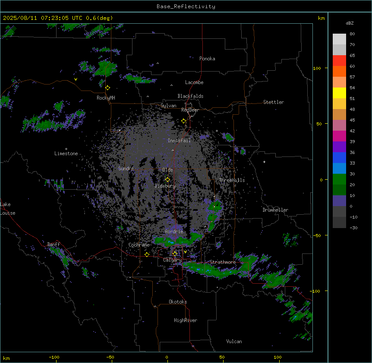Click the Blackfalds city label
Screen dimensions: 372x363
190,96
